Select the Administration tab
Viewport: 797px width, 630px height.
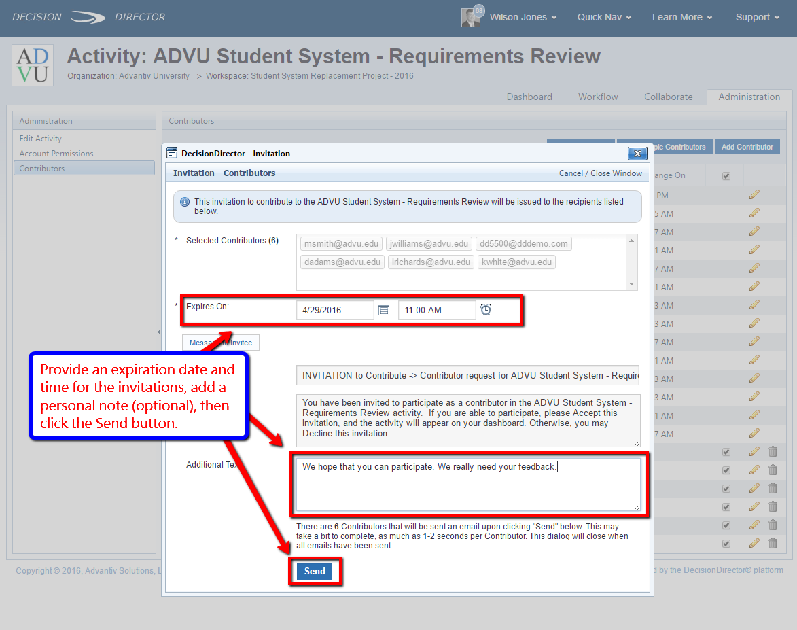tap(749, 97)
